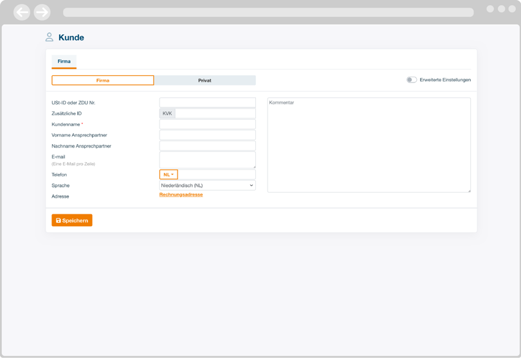This screenshot has height=358, width=521.
Task: Click the Kunde person icon
Action: coord(50,37)
